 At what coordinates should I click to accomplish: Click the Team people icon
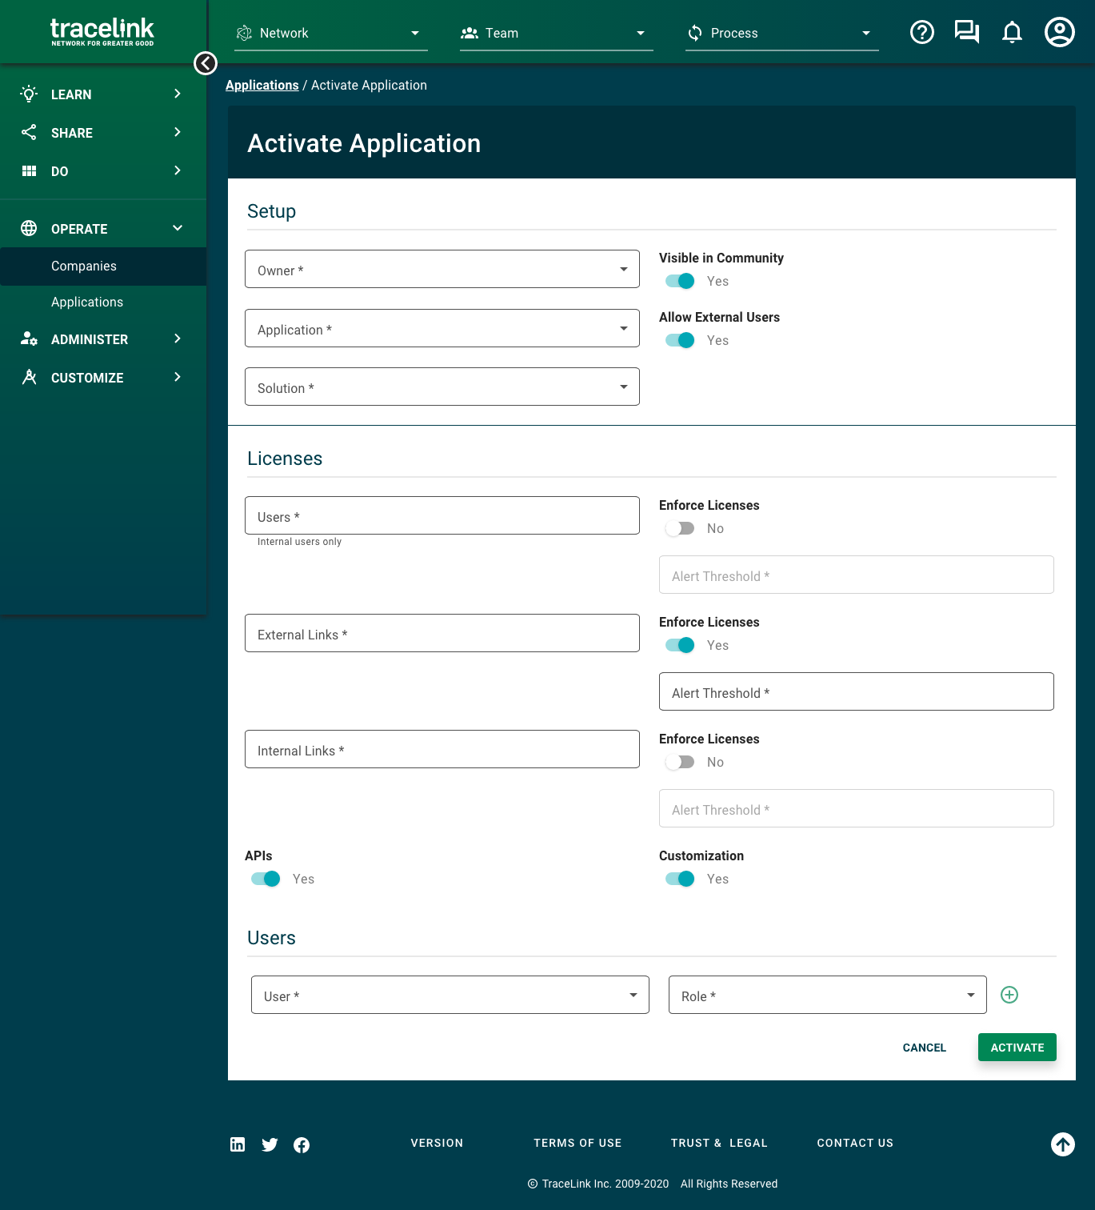(x=470, y=33)
